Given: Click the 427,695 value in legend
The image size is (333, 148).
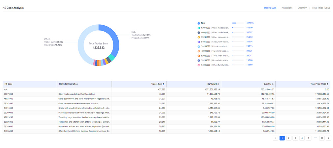Looking at the screenshot, I should click(250, 23).
